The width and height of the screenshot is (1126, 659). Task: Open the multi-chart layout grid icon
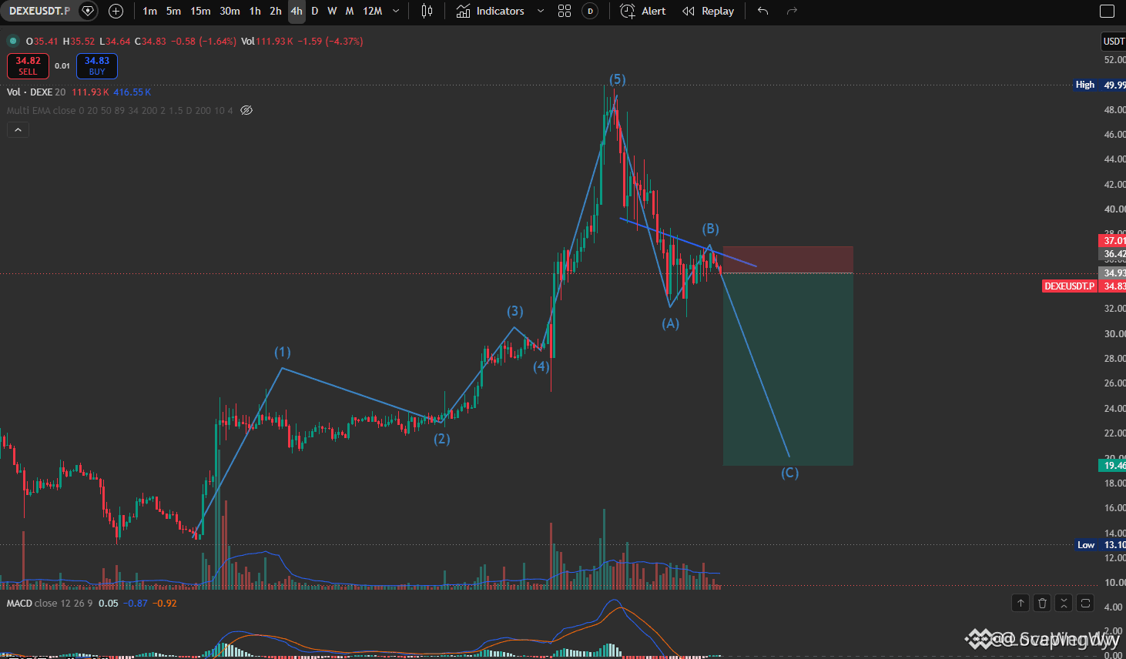[565, 11]
